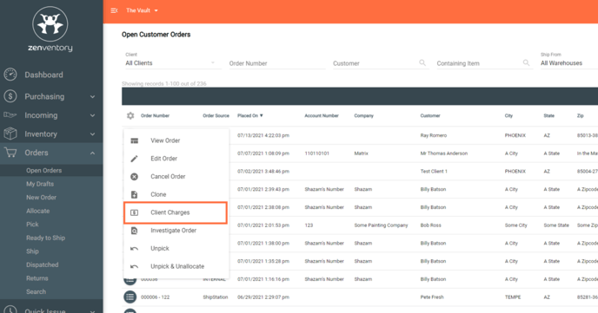
Task: Click the Order Number input field
Action: pos(277,63)
